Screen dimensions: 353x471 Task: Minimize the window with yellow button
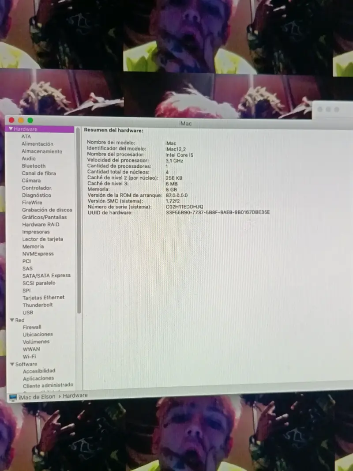21,120
